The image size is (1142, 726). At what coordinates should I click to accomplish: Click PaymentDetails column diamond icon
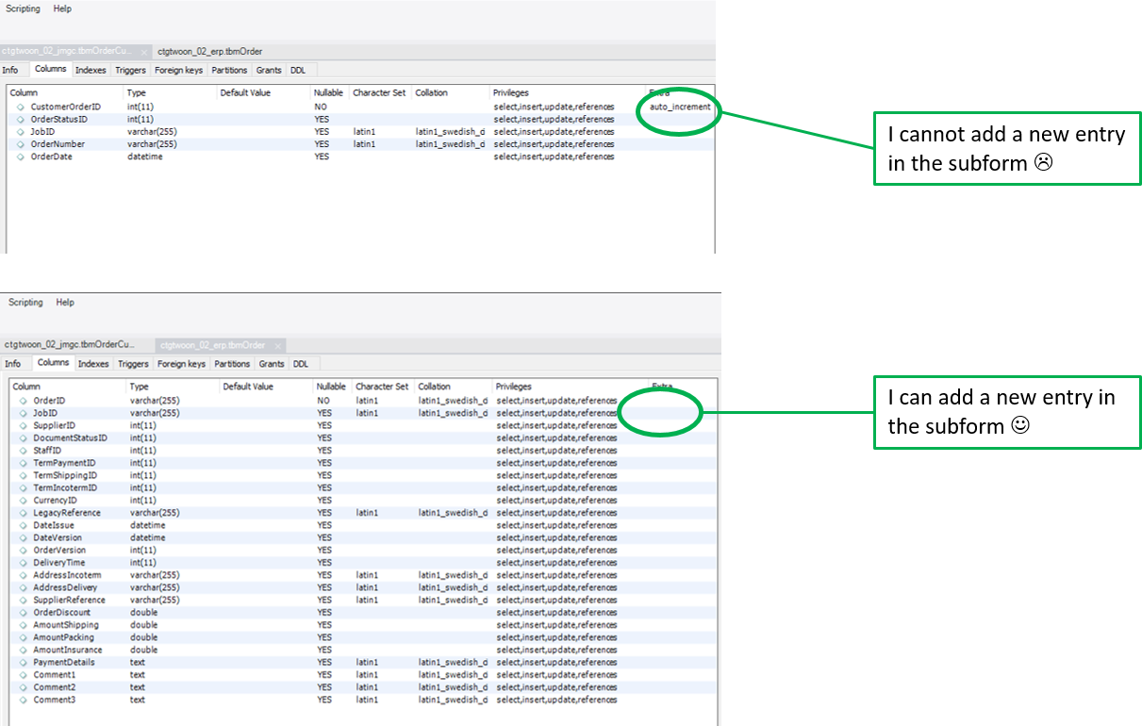tap(24, 662)
